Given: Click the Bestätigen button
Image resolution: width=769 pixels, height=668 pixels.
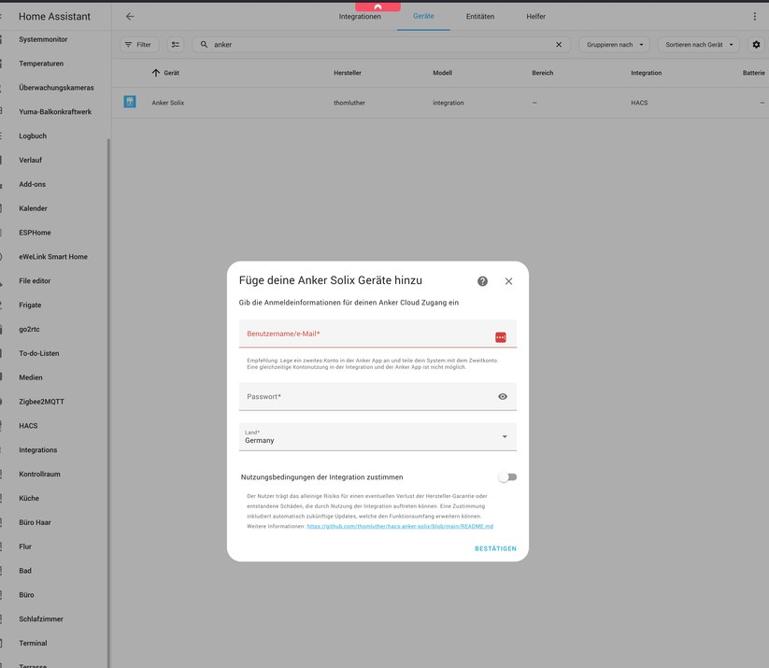Looking at the screenshot, I should 495,548.
